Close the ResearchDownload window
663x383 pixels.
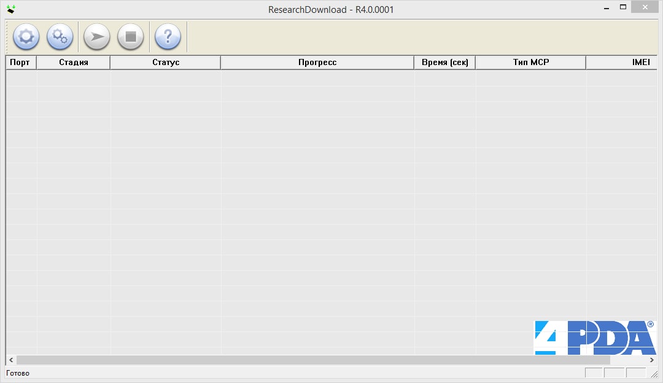click(x=645, y=7)
